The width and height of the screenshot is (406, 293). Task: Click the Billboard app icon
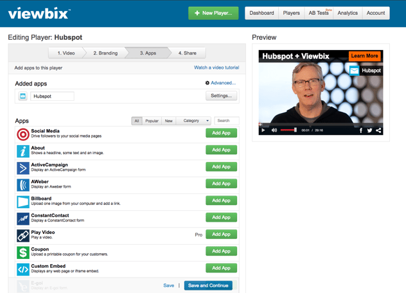[22, 202]
